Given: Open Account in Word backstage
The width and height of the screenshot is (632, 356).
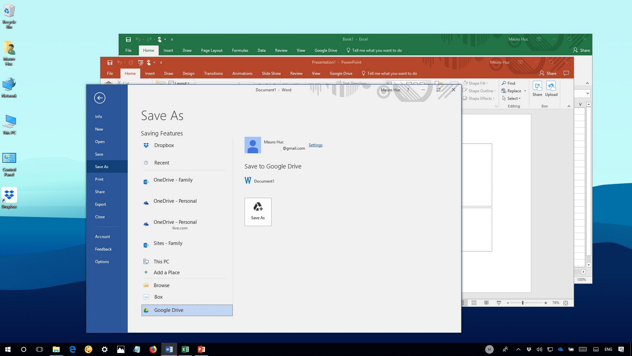Looking at the screenshot, I should click(107, 236).
